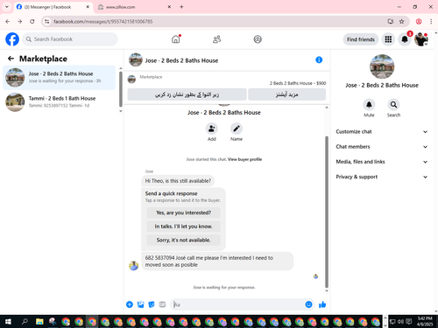The height and width of the screenshot is (328, 438).
Task: Open the Friends icon in top navigation
Action: coord(216,39)
